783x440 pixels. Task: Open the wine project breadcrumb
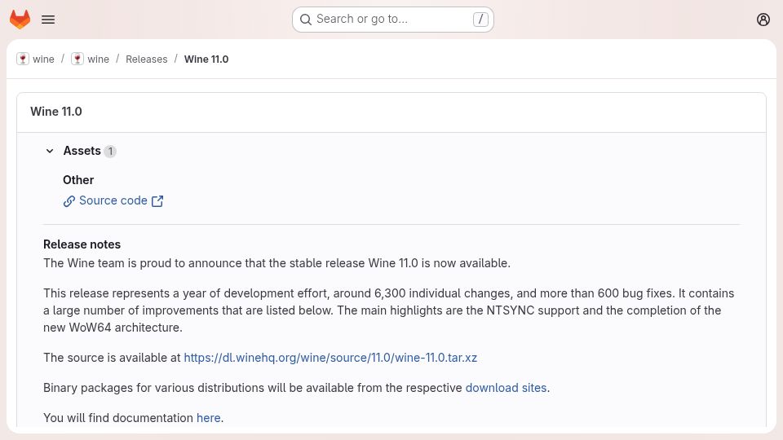coord(99,59)
